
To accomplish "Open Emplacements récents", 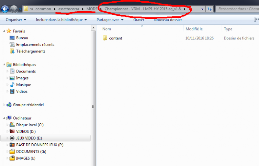I will 35,45.
